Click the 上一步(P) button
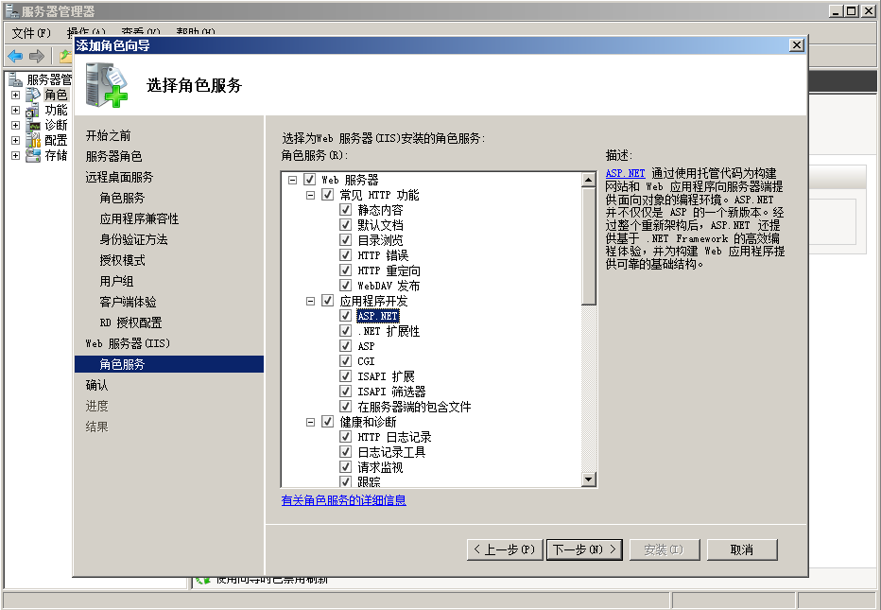Viewport: 881px width, 610px height. 505,549
